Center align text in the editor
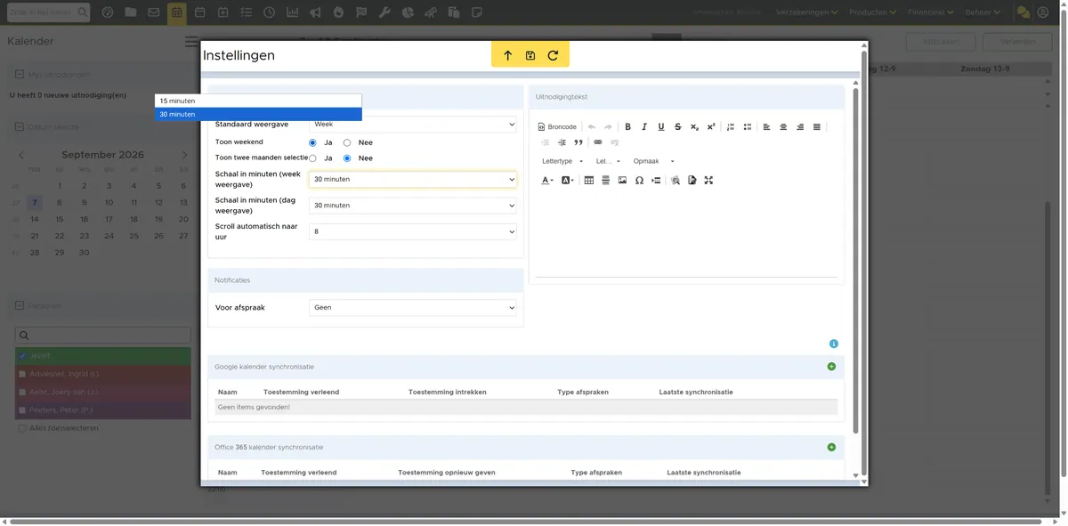The width and height of the screenshot is (1068, 526). pos(783,127)
